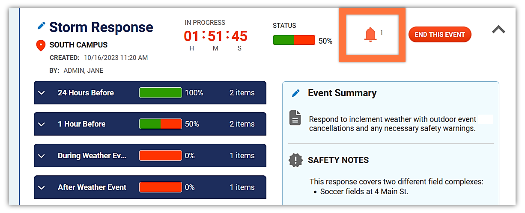Click the 1 Hour Before 50% progress bar

[x=161, y=124]
